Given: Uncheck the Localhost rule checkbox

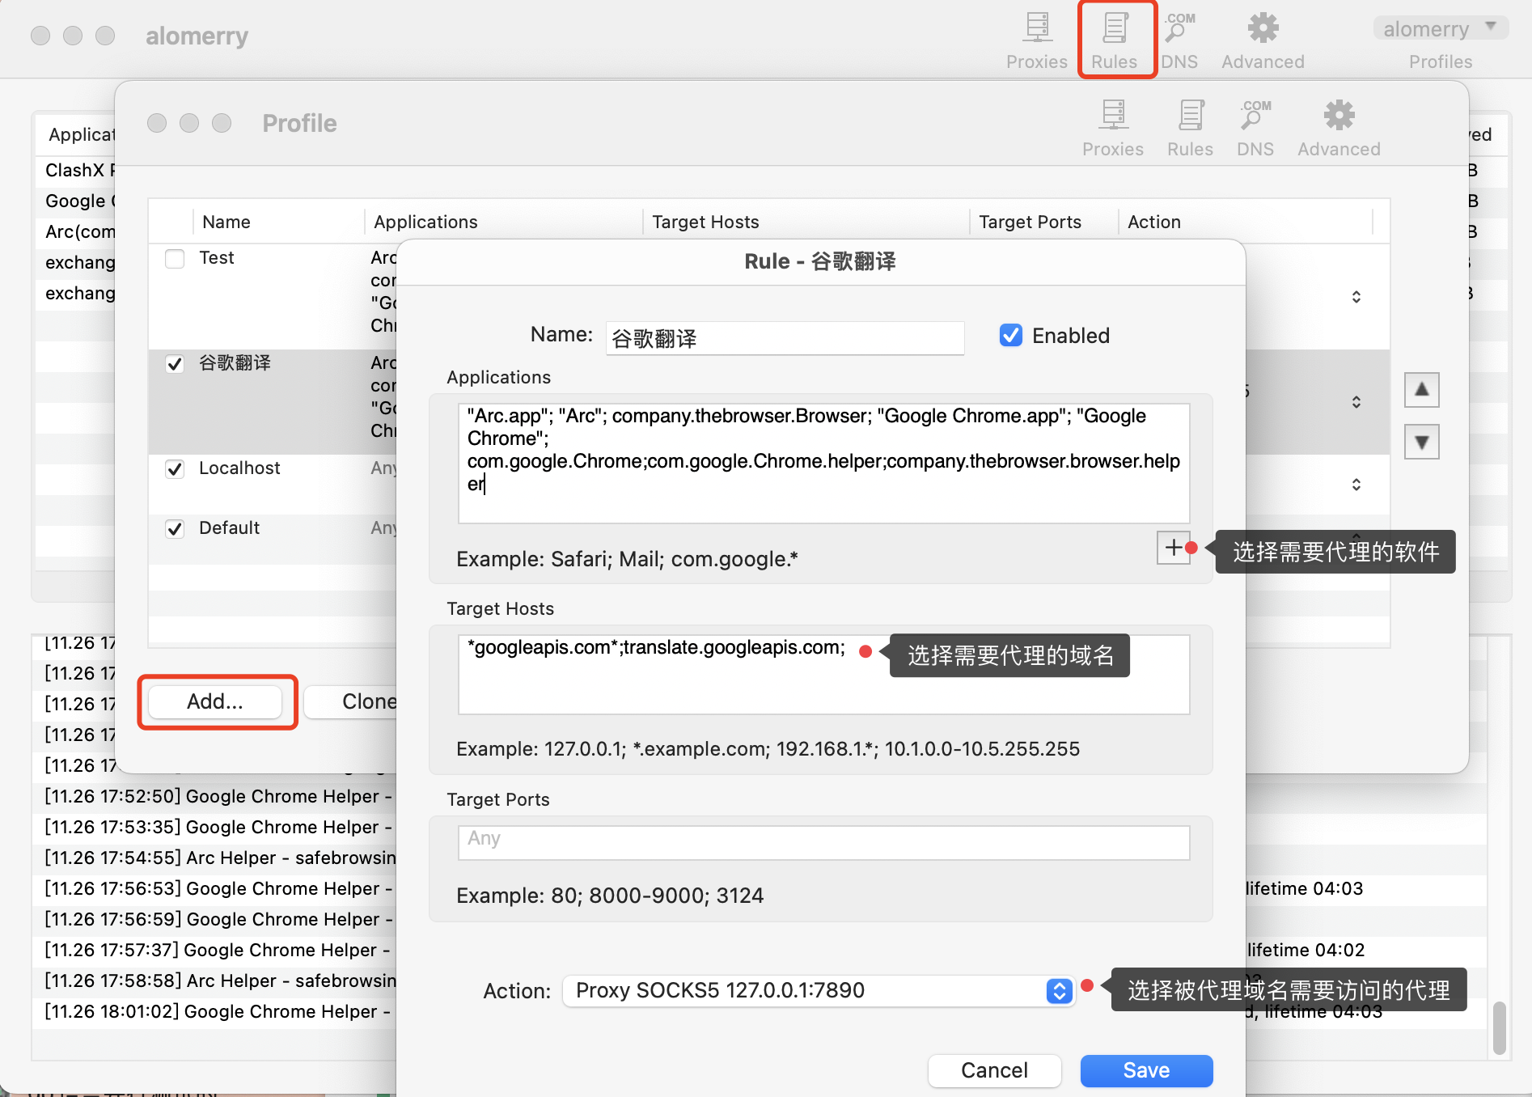Looking at the screenshot, I should pos(175,468).
